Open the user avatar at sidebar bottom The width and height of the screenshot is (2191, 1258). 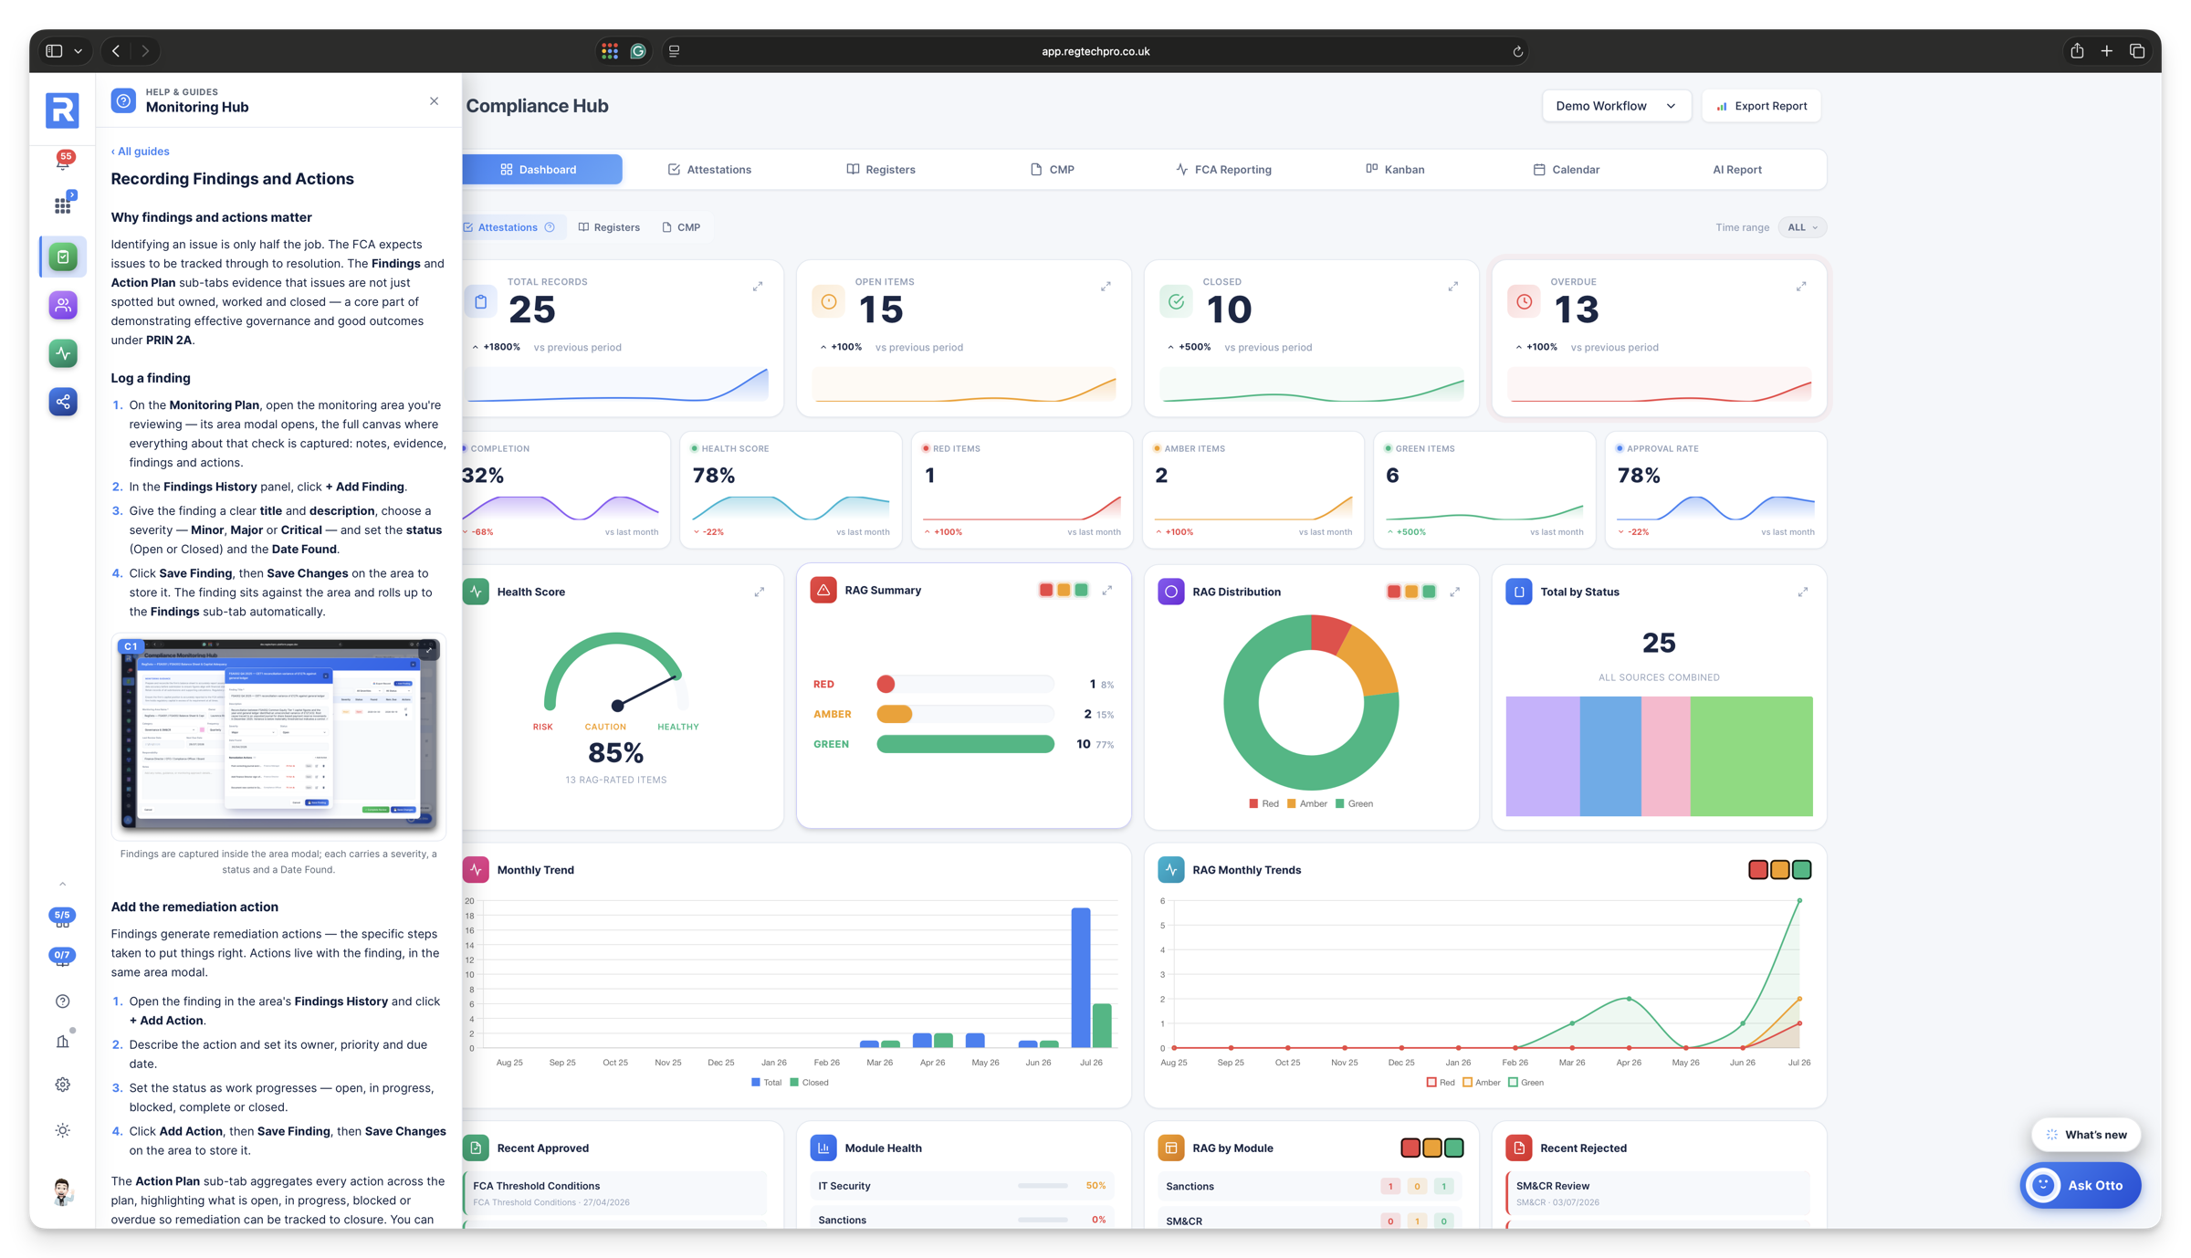pos(62,1191)
